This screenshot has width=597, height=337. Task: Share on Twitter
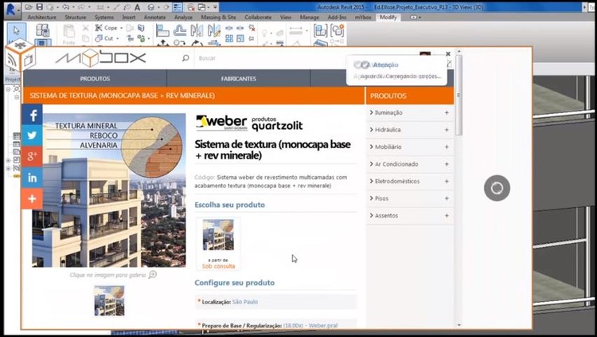(x=32, y=135)
